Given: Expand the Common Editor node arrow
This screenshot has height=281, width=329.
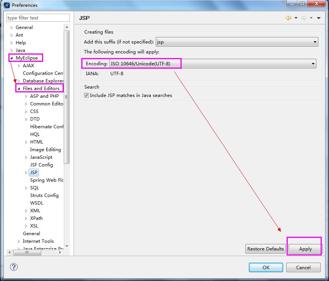Looking at the screenshot, I should pos(26,104).
